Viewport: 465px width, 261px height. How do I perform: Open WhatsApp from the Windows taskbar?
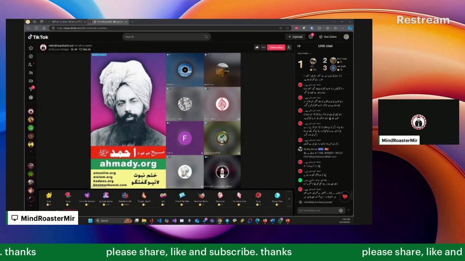(x=280, y=220)
